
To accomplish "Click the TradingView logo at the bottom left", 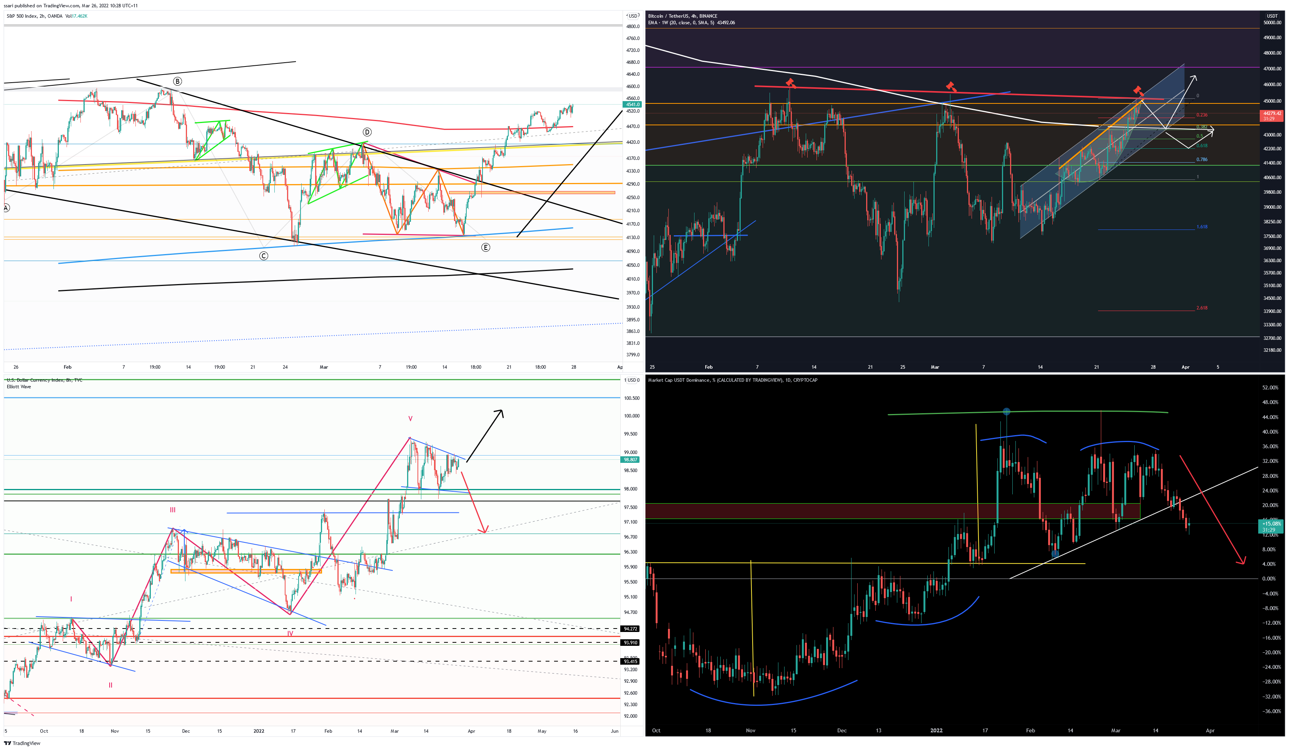I will (22, 743).
